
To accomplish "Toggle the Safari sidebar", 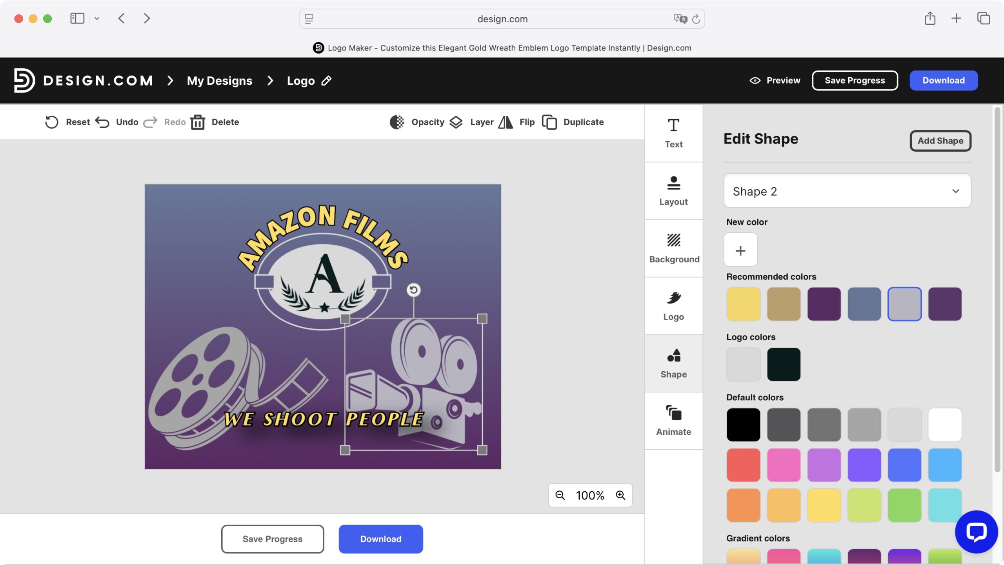I will point(77,18).
